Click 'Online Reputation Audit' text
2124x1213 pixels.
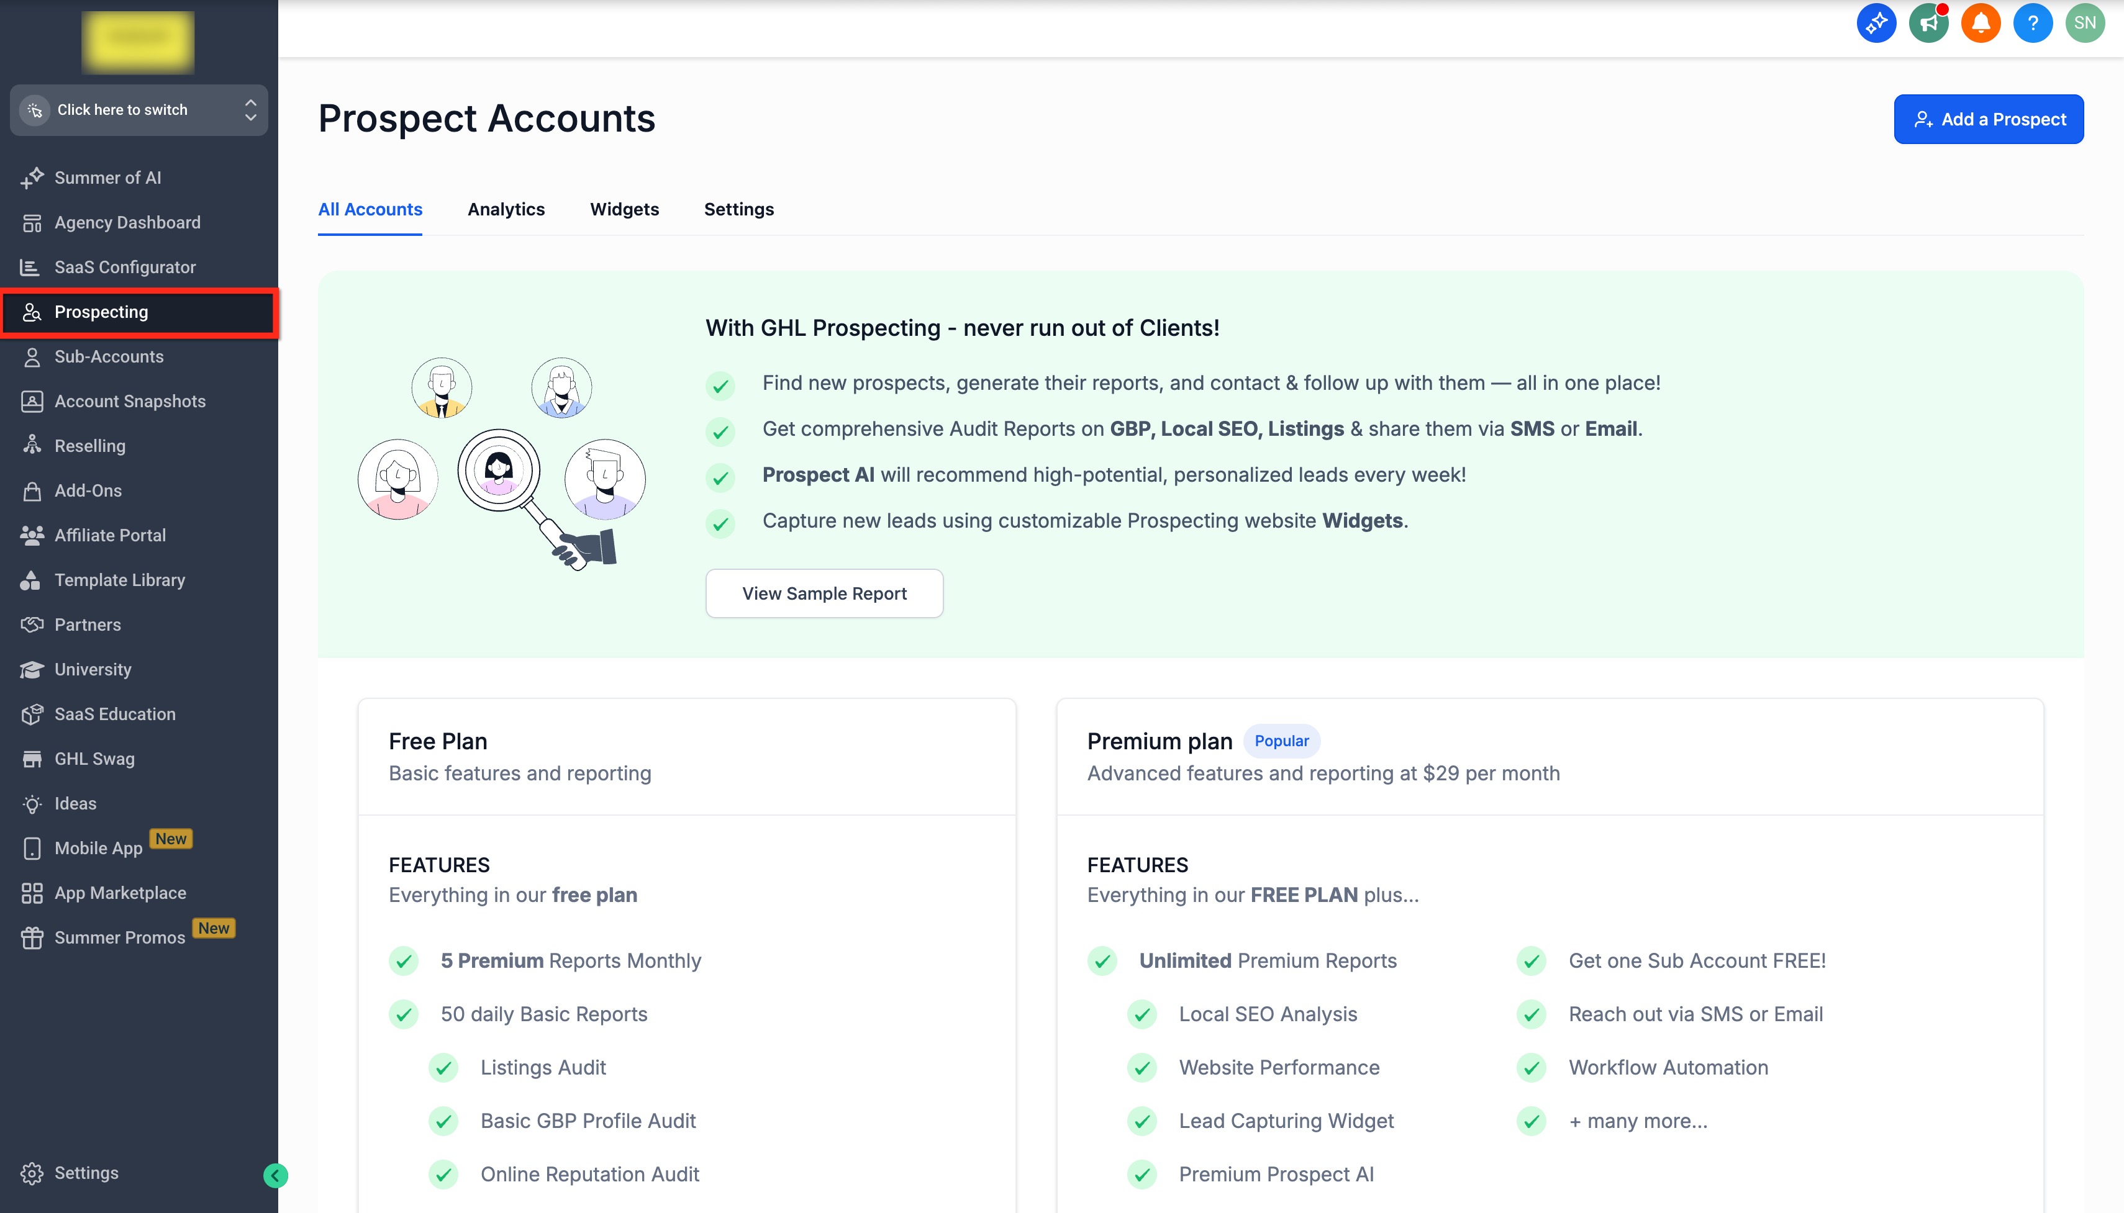[x=590, y=1174]
